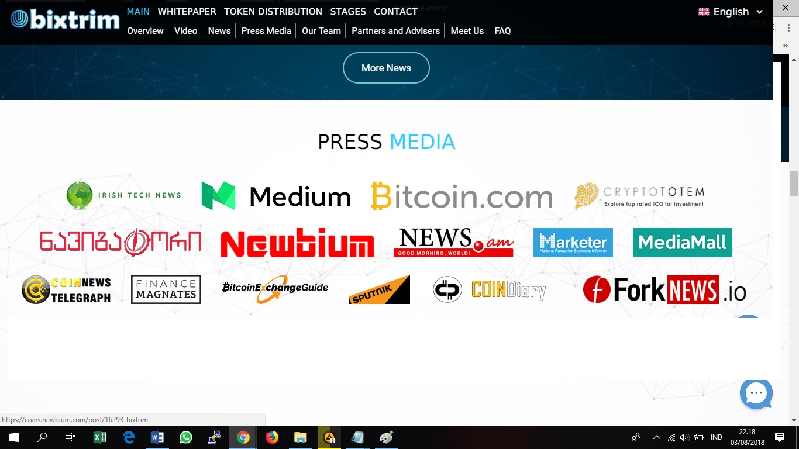Click the MediaMall logo

(x=683, y=243)
